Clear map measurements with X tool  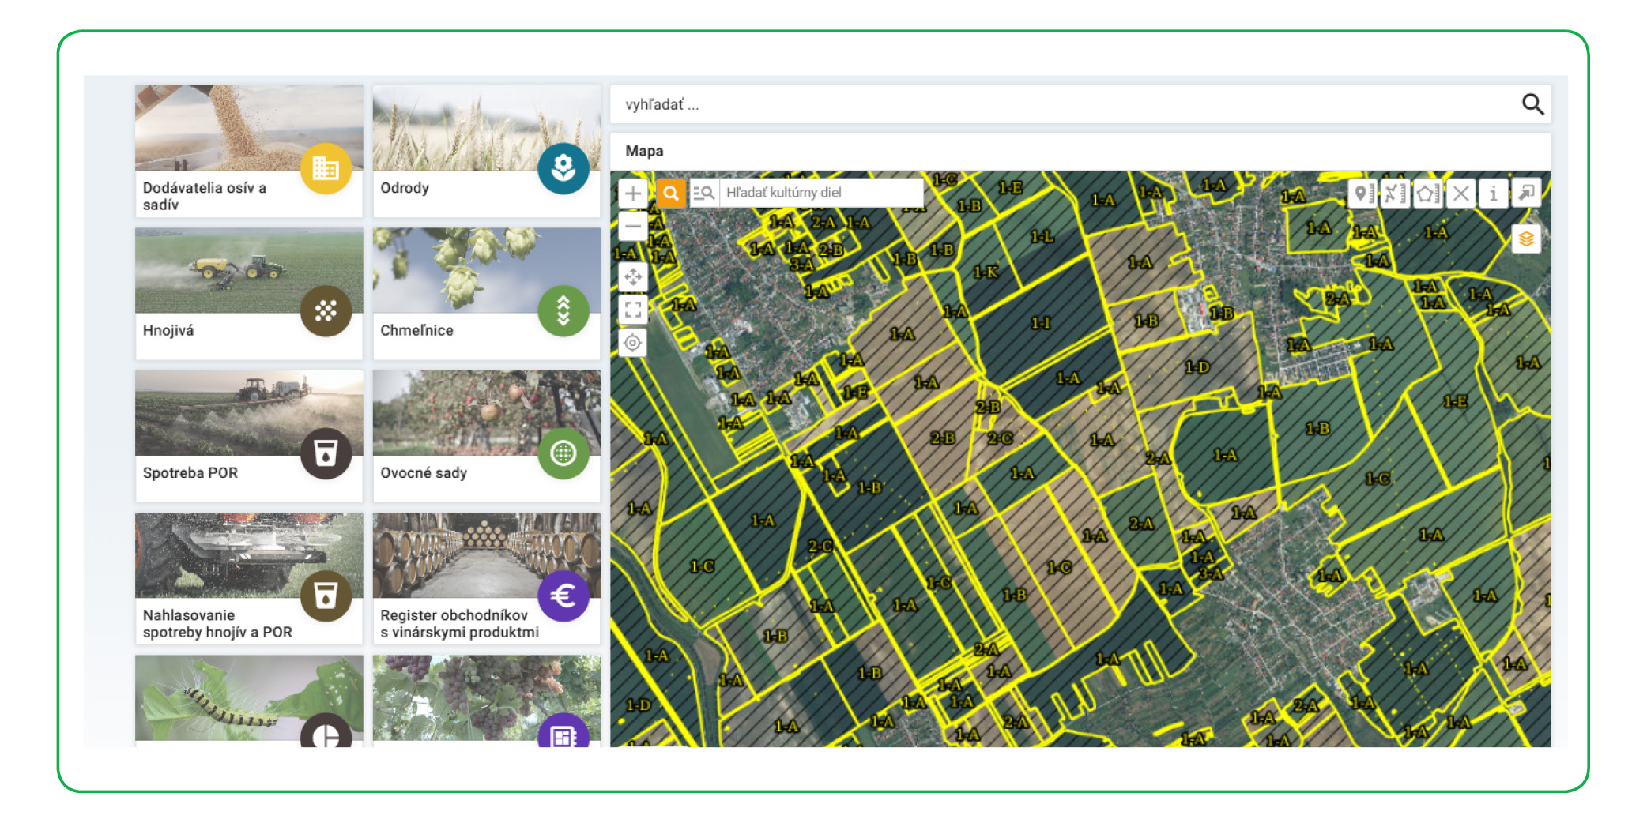coord(1460,194)
